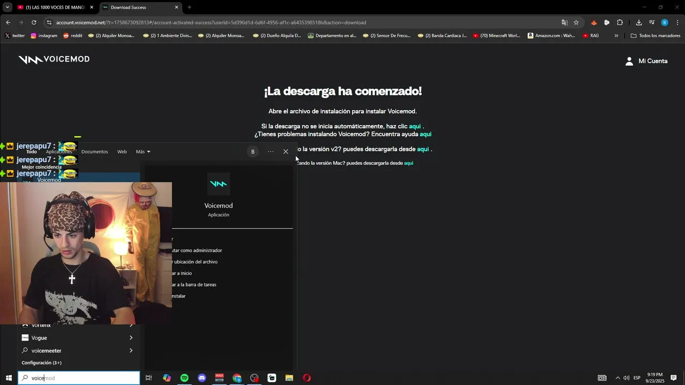Open Chrome from taskbar
The image size is (685, 385).
click(237, 378)
